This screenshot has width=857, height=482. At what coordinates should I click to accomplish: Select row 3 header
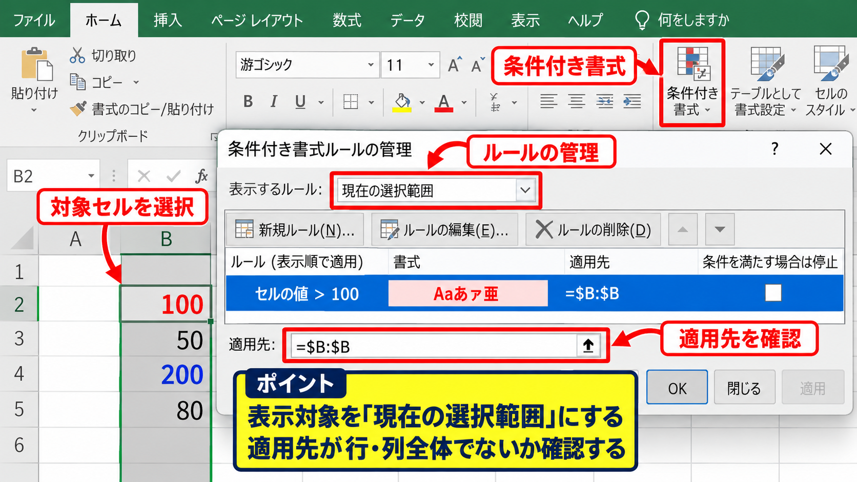click(19, 339)
